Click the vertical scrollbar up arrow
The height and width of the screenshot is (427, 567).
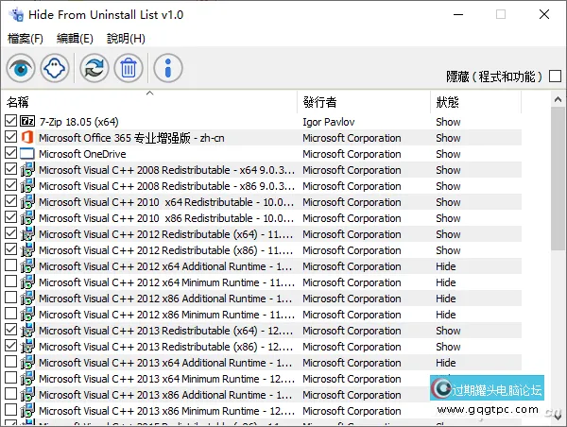pos(558,102)
